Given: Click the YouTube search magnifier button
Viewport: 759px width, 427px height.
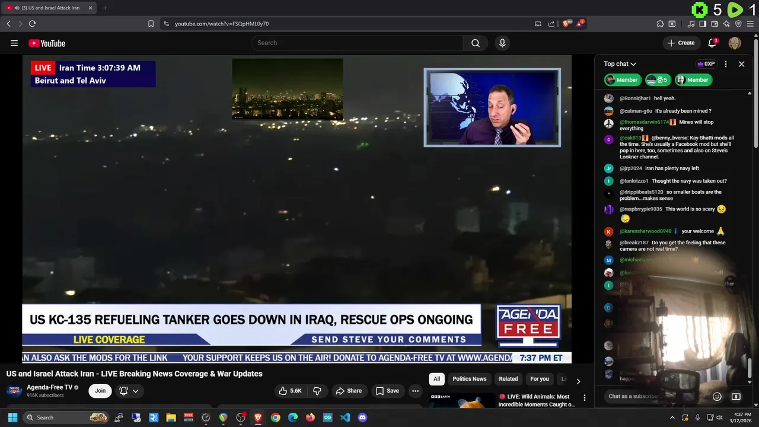Looking at the screenshot, I should click(476, 43).
